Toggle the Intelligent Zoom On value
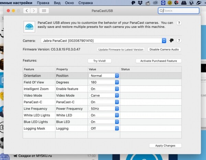This screenshot has height=160, width=206. tap(104, 89)
